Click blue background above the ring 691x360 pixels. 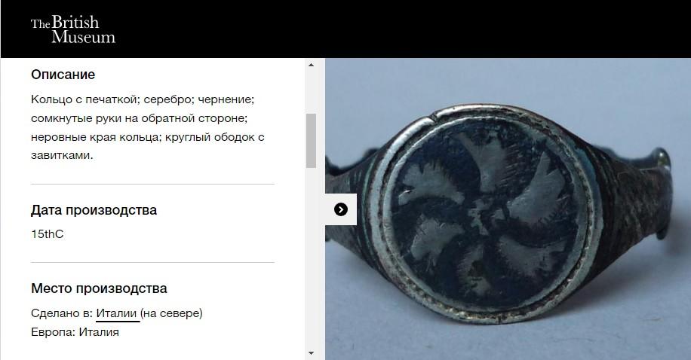click(x=507, y=81)
